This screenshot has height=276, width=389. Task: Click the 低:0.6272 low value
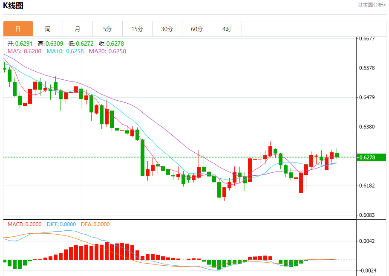tap(81, 44)
